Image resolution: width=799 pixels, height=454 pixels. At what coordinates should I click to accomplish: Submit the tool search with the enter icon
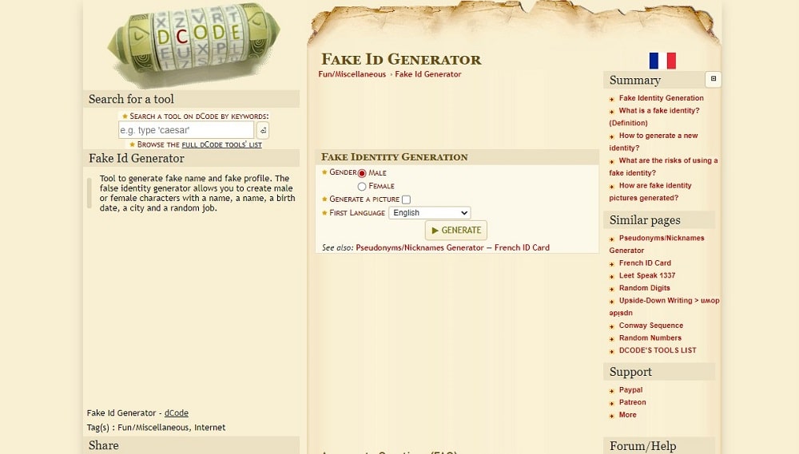(262, 130)
